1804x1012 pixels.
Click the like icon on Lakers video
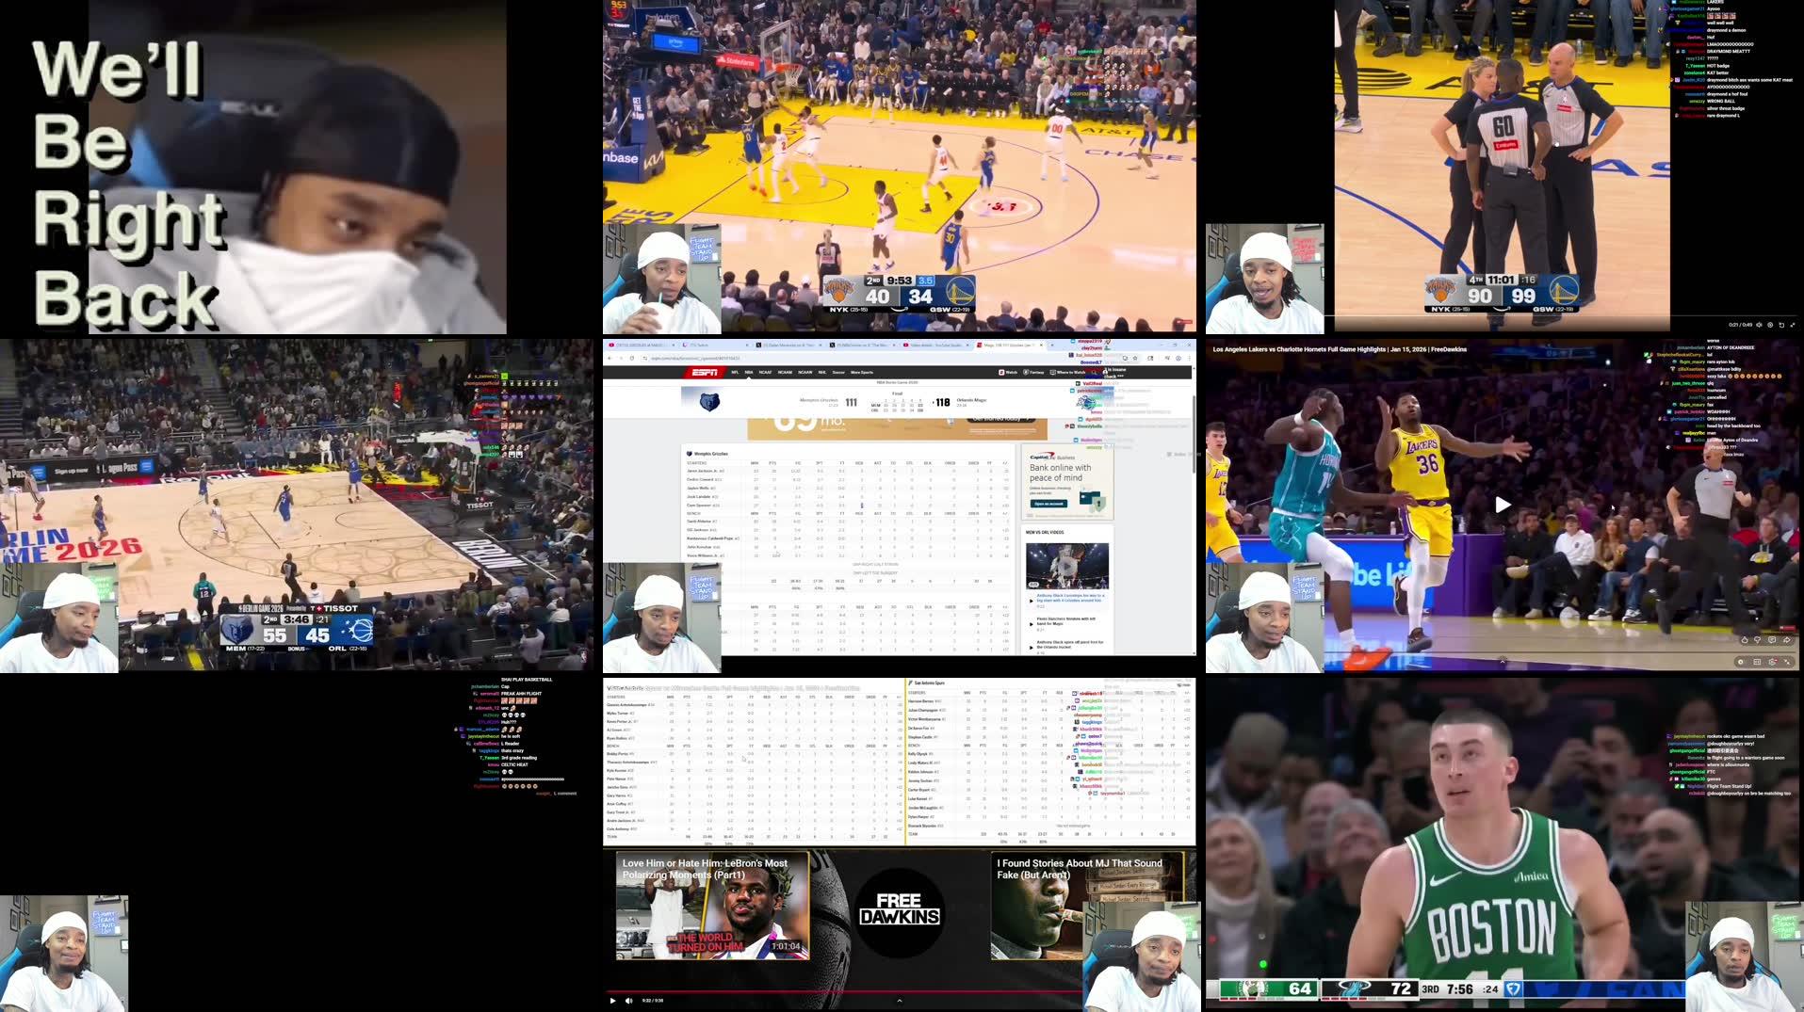(x=1744, y=640)
